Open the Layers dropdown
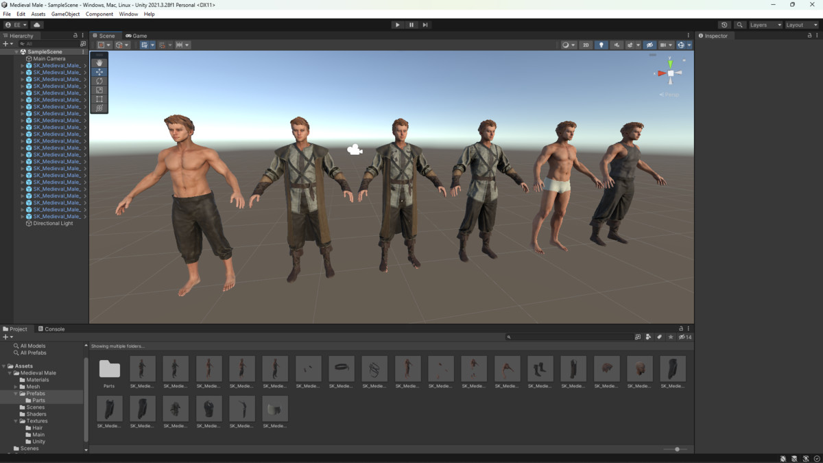The width and height of the screenshot is (823, 463). [x=765, y=25]
